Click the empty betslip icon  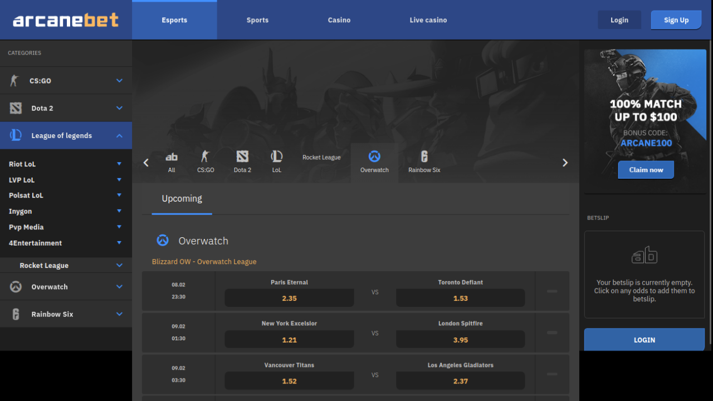click(644, 255)
